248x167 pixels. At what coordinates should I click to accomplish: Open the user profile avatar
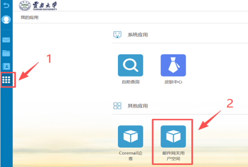click(x=6, y=19)
